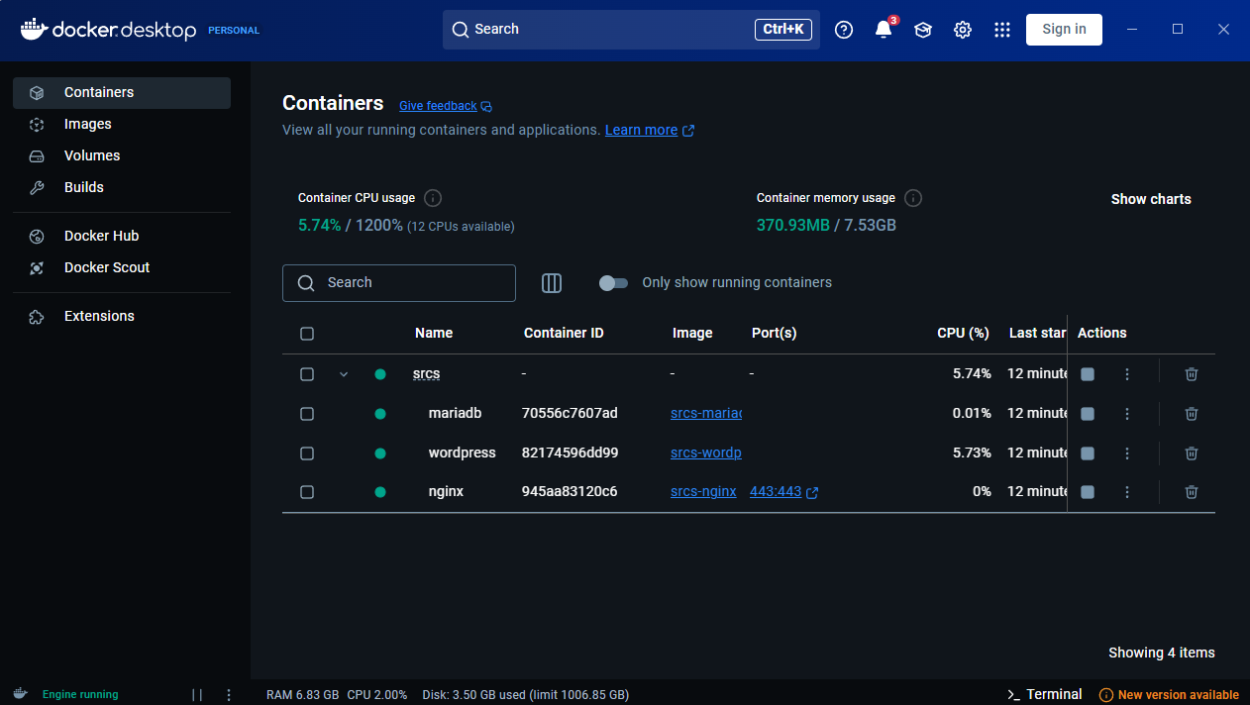Open Volumes in the sidebar
This screenshot has width=1250, height=705.
point(92,155)
